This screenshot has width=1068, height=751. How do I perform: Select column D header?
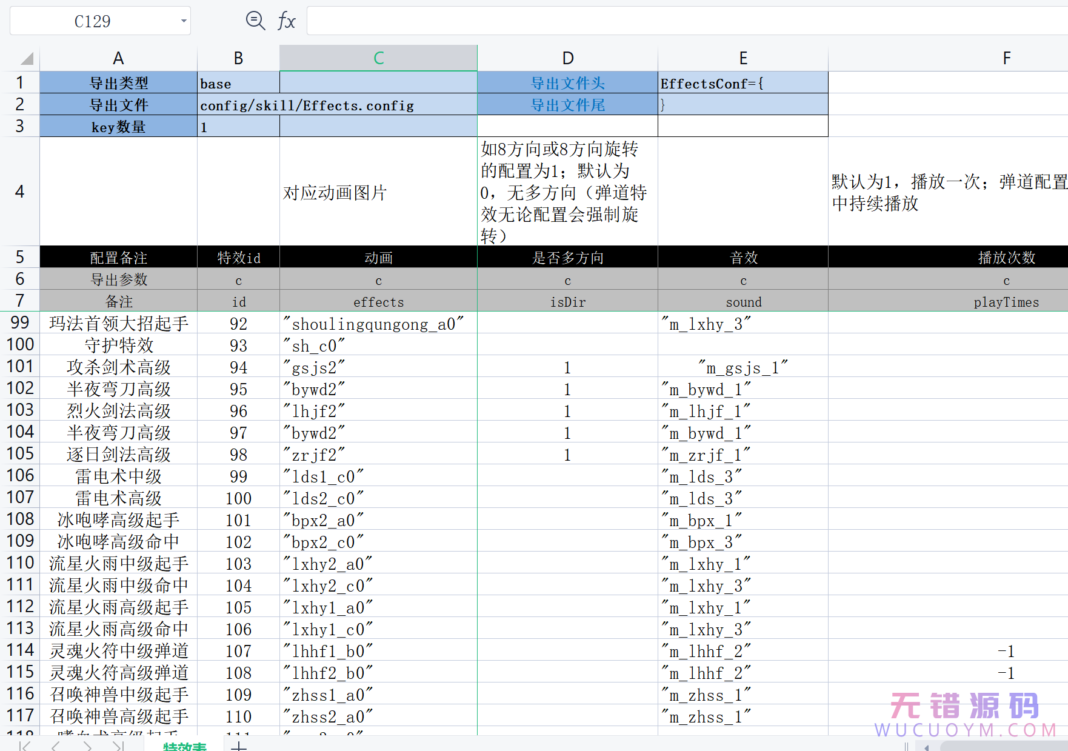click(567, 58)
